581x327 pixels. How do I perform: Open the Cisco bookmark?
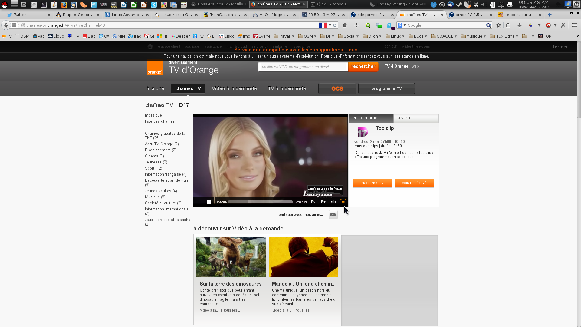click(x=226, y=36)
